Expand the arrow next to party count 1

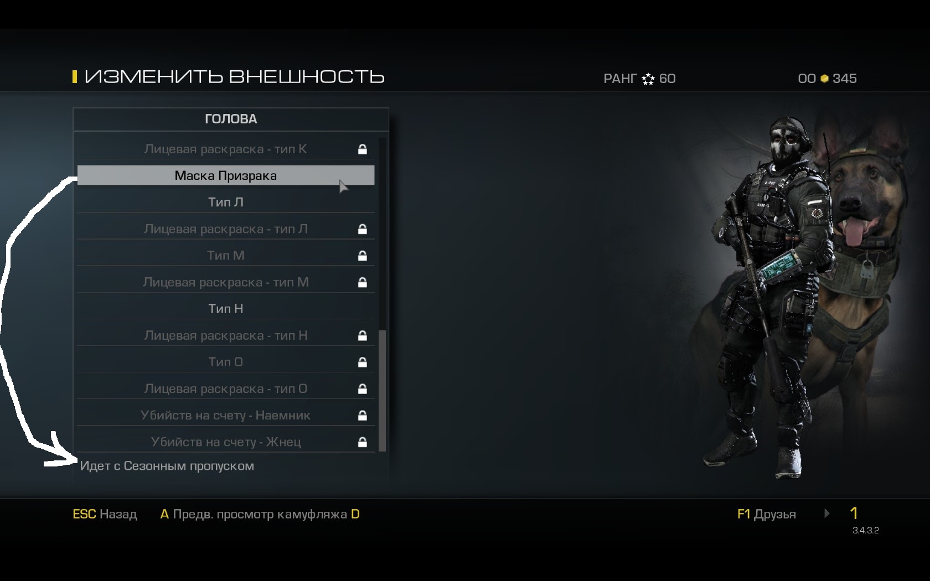click(x=826, y=513)
